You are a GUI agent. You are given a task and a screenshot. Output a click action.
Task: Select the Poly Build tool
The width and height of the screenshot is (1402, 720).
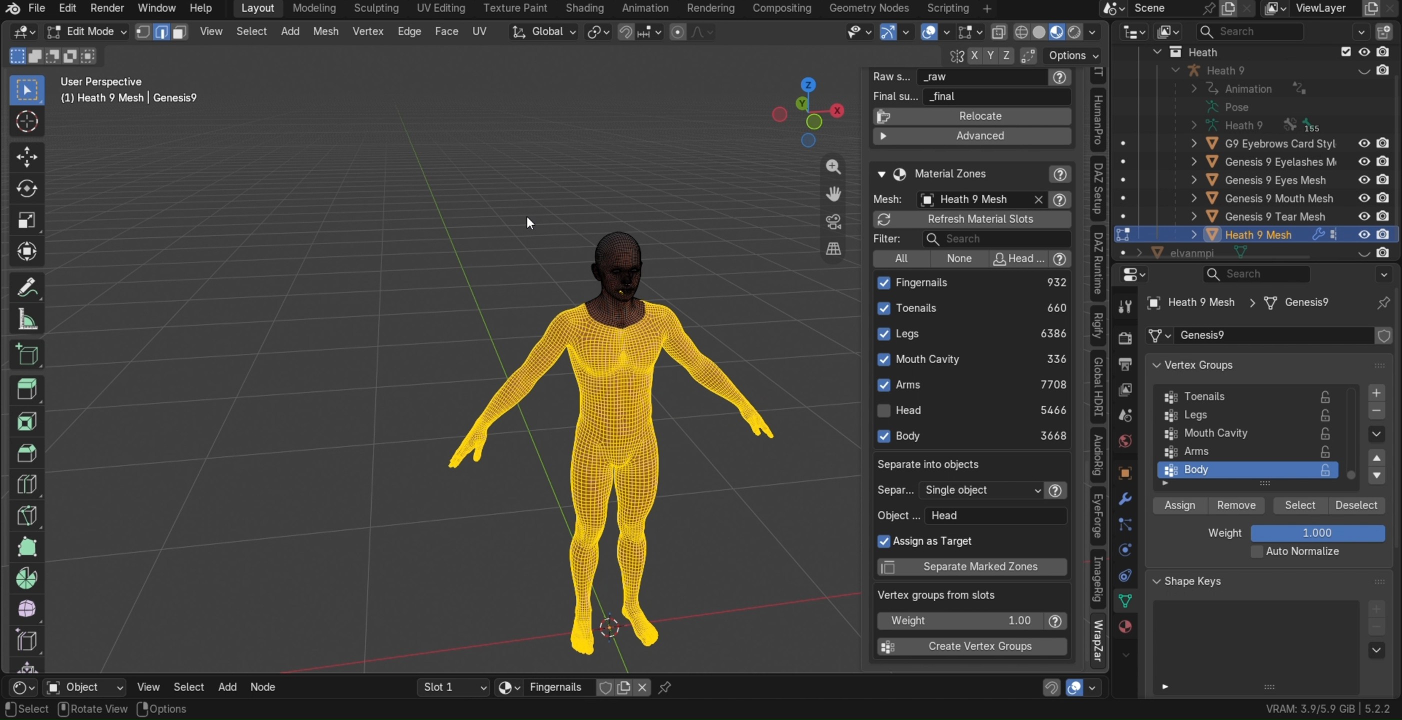26,547
